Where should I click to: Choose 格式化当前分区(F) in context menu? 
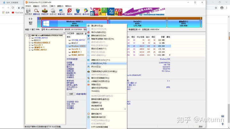tap(107, 32)
